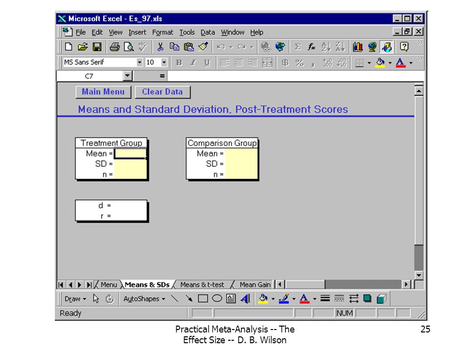Open the Draw menu dropdown
This screenshot has height=352, width=470.
pos(75,299)
